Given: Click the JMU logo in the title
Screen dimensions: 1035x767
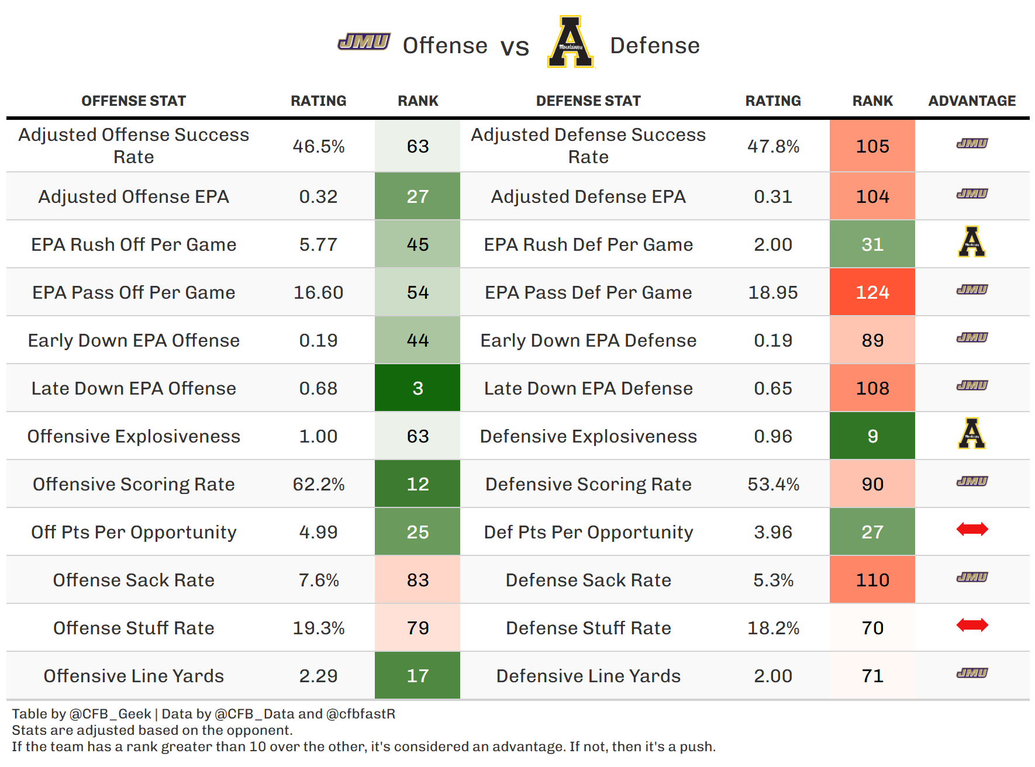Looking at the screenshot, I should 364,42.
